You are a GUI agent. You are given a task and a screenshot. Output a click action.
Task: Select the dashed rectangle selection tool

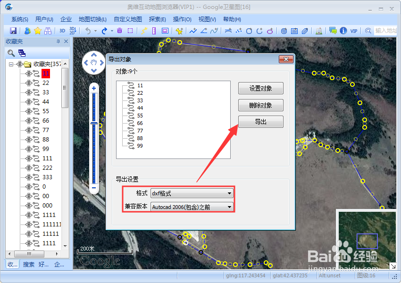[130, 31]
